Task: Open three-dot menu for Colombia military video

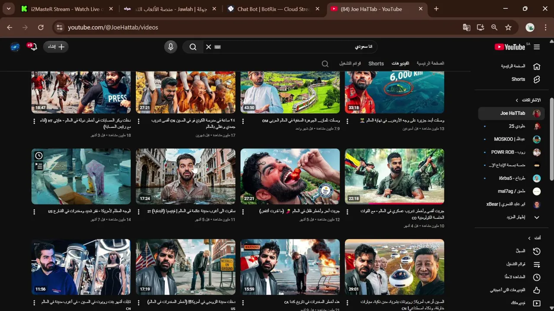Action: [348, 212]
